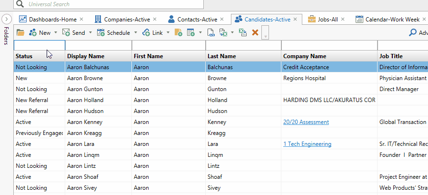Close the Jobs-All tab

(x=343, y=19)
